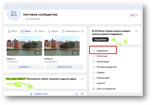Open the Комментарии speech bubble icon
152x105 pixels.
94,78
